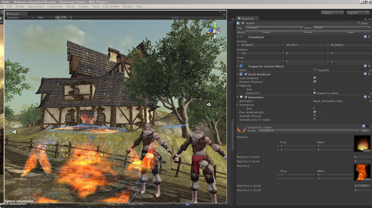
Task: Click object picker for Animation clip field
Action: tap(370, 101)
